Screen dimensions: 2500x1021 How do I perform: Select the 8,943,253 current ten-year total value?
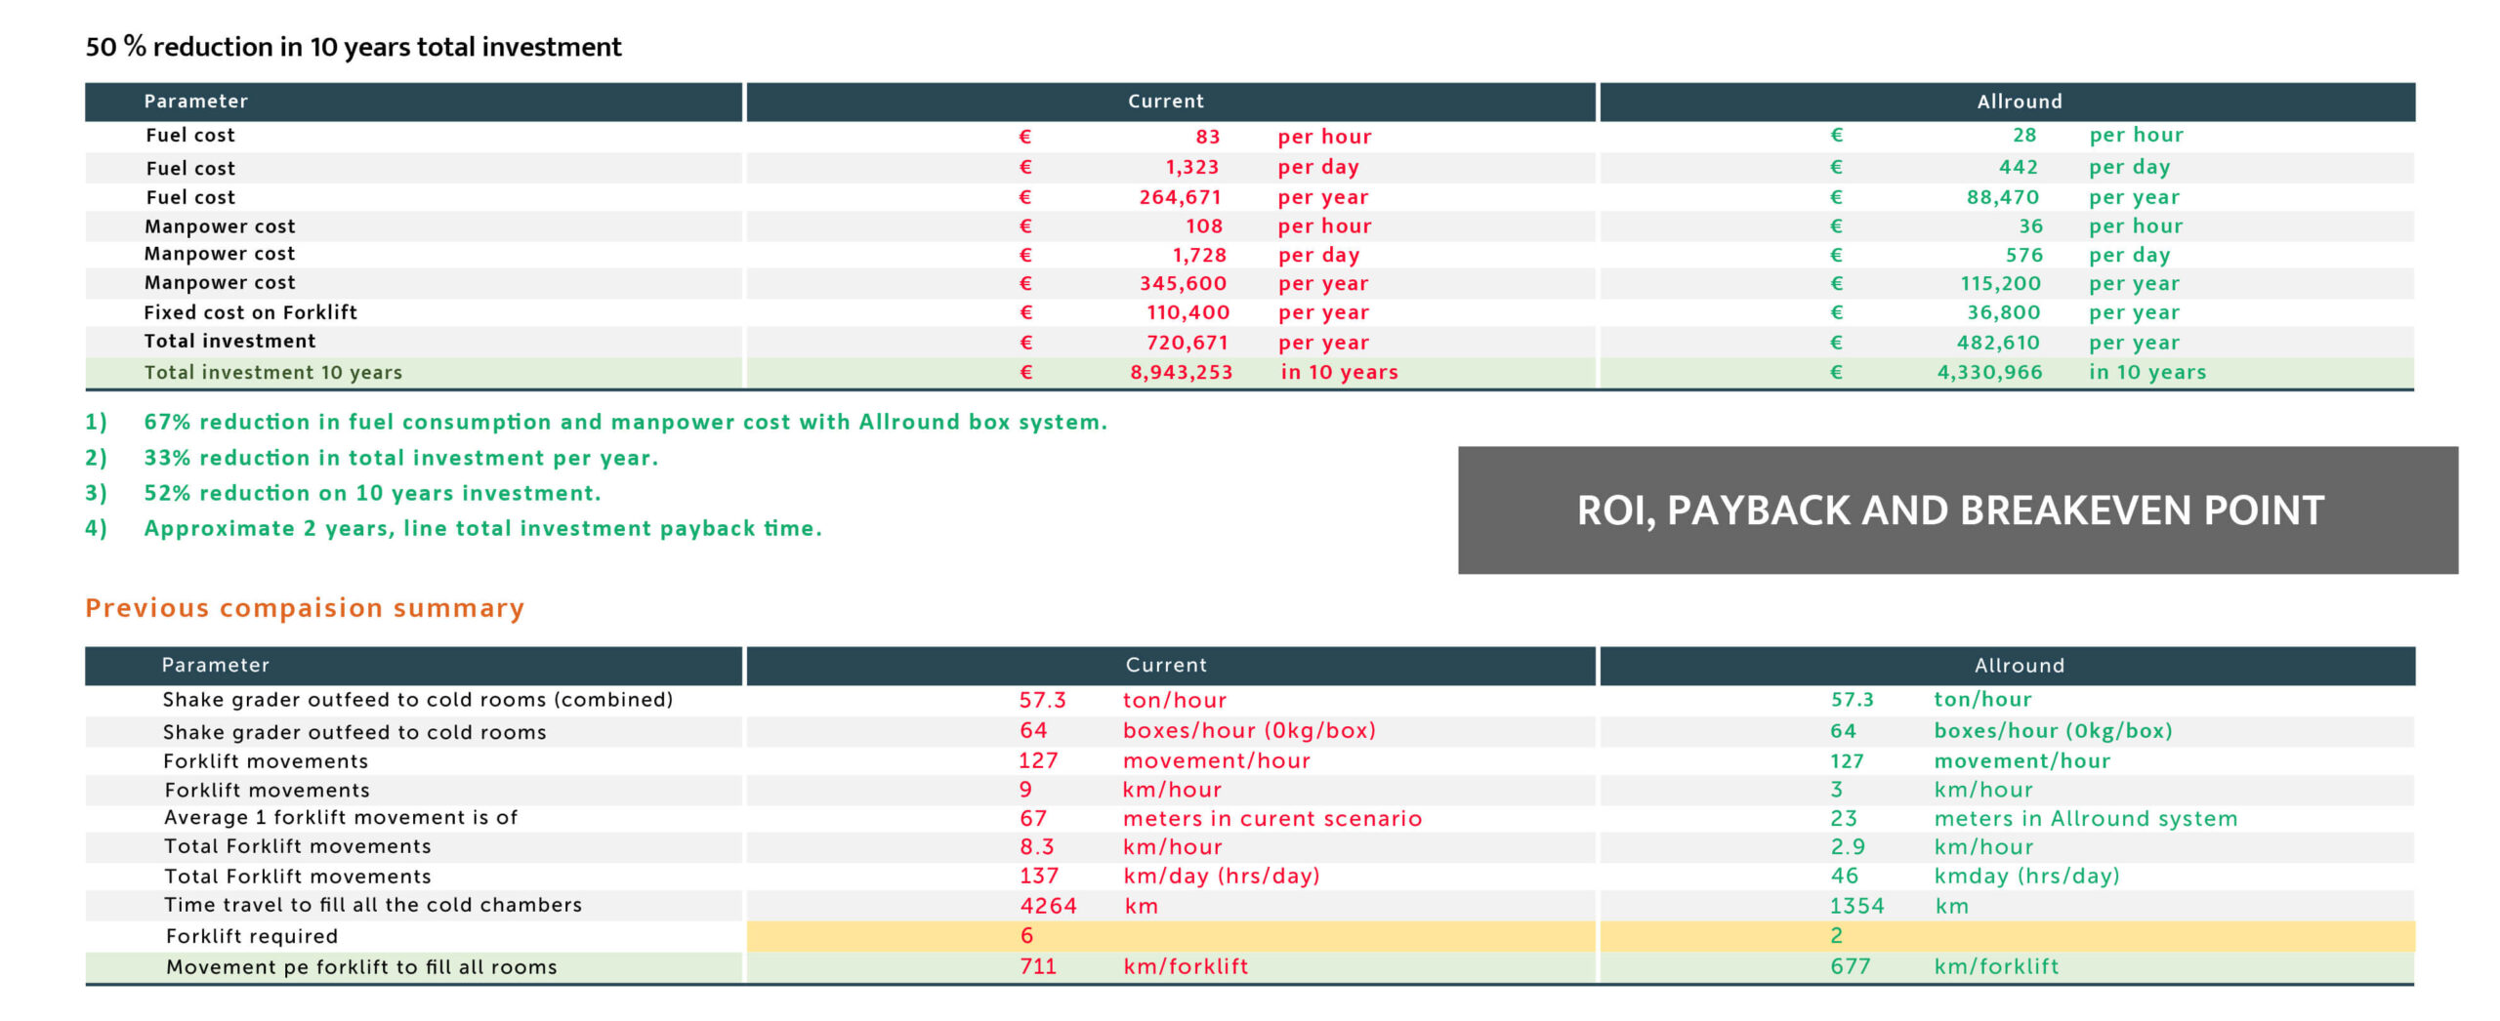[1181, 372]
